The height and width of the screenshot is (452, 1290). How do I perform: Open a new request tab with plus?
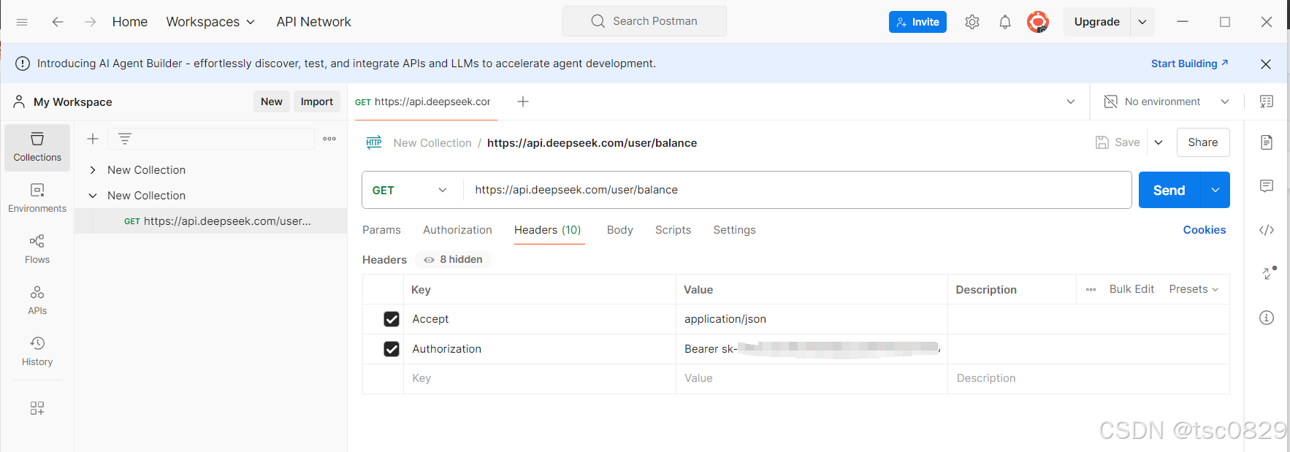[x=523, y=101]
